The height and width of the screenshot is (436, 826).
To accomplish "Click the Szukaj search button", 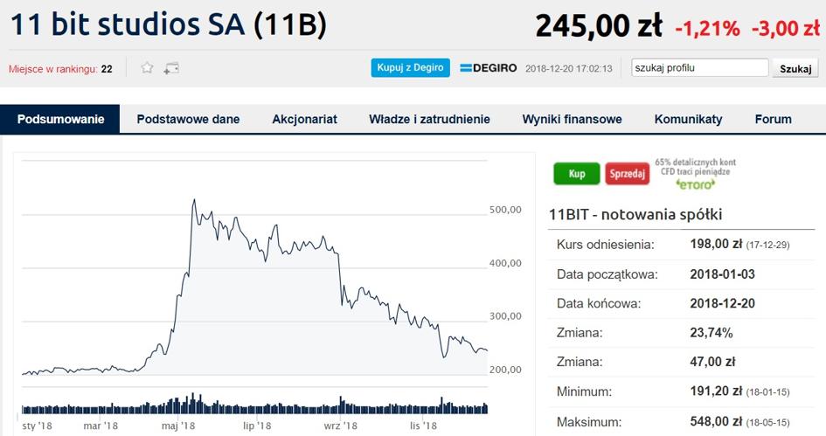I will 795,68.
